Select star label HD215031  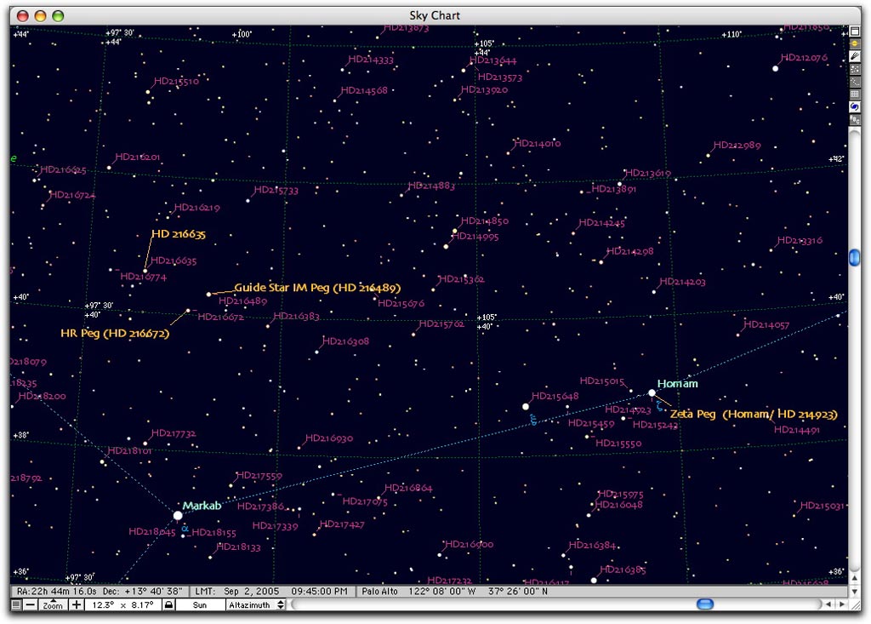click(x=823, y=506)
